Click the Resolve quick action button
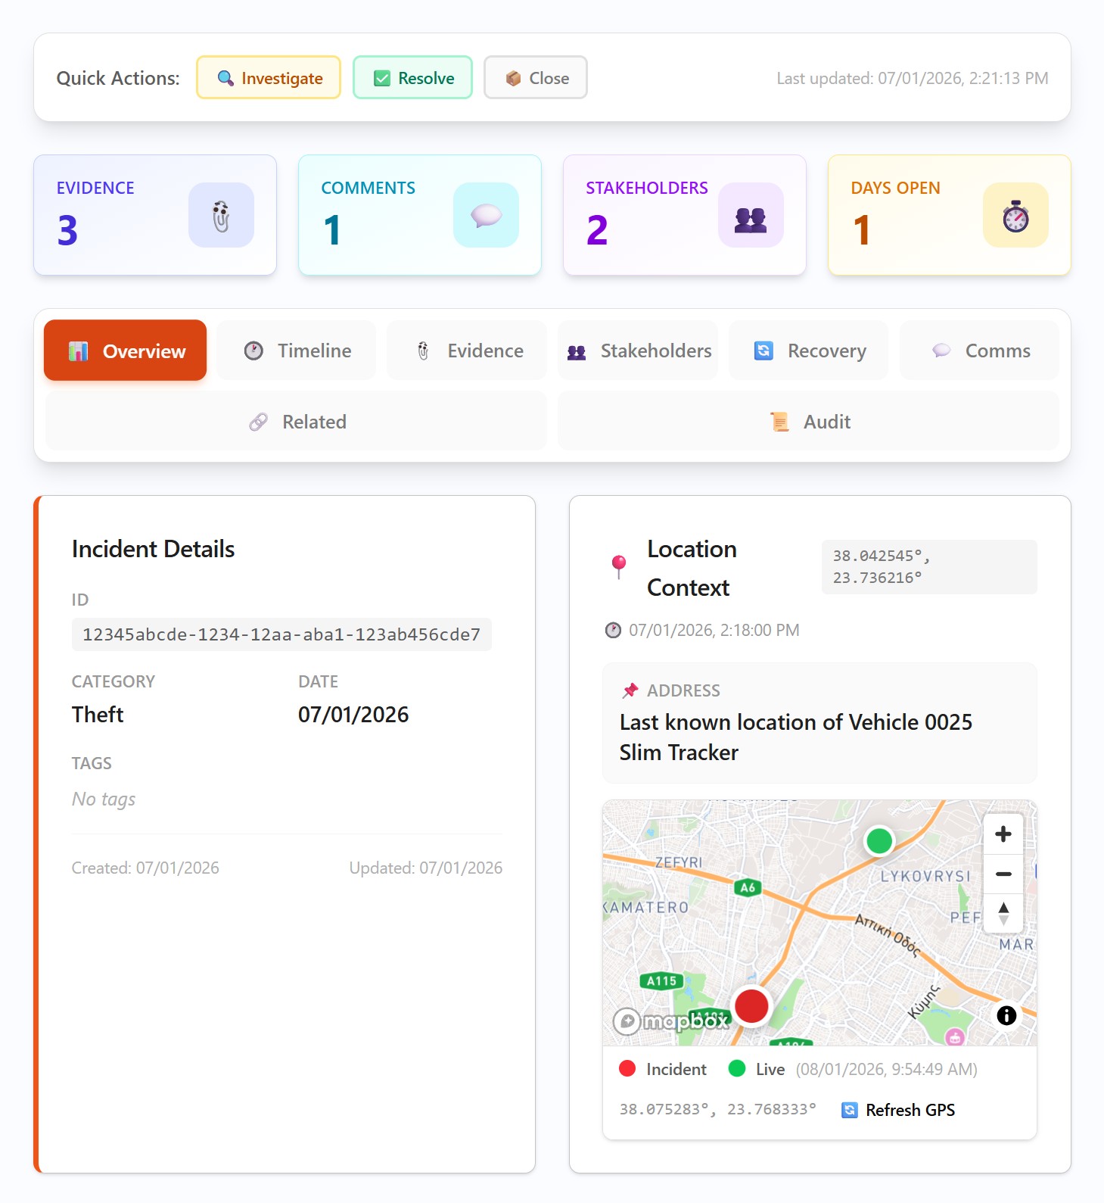This screenshot has height=1203, width=1104. point(412,77)
